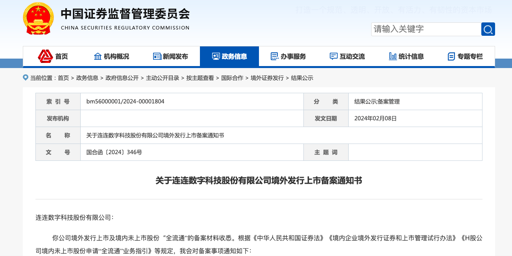Open the 专题专栏 navigation tab
This screenshot has height=256, width=512.
(x=466, y=56)
